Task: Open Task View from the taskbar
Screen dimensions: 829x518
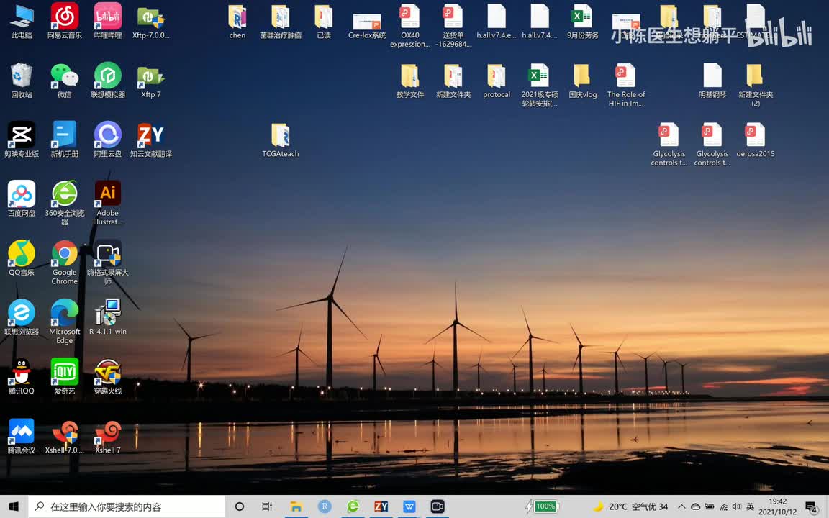Action: coord(267,506)
